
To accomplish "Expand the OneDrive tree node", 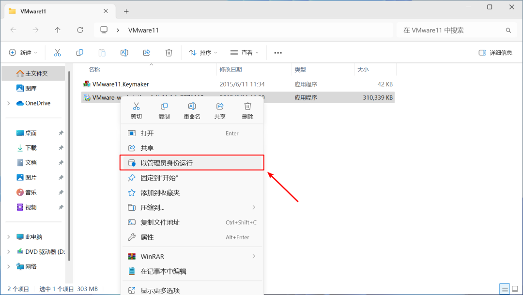I will [9, 103].
